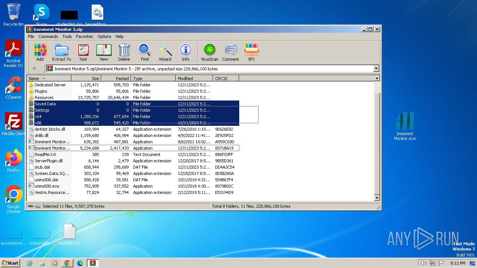
Task: Launch the Wizard tool
Action: pyautogui.click(x=165, y=52)
